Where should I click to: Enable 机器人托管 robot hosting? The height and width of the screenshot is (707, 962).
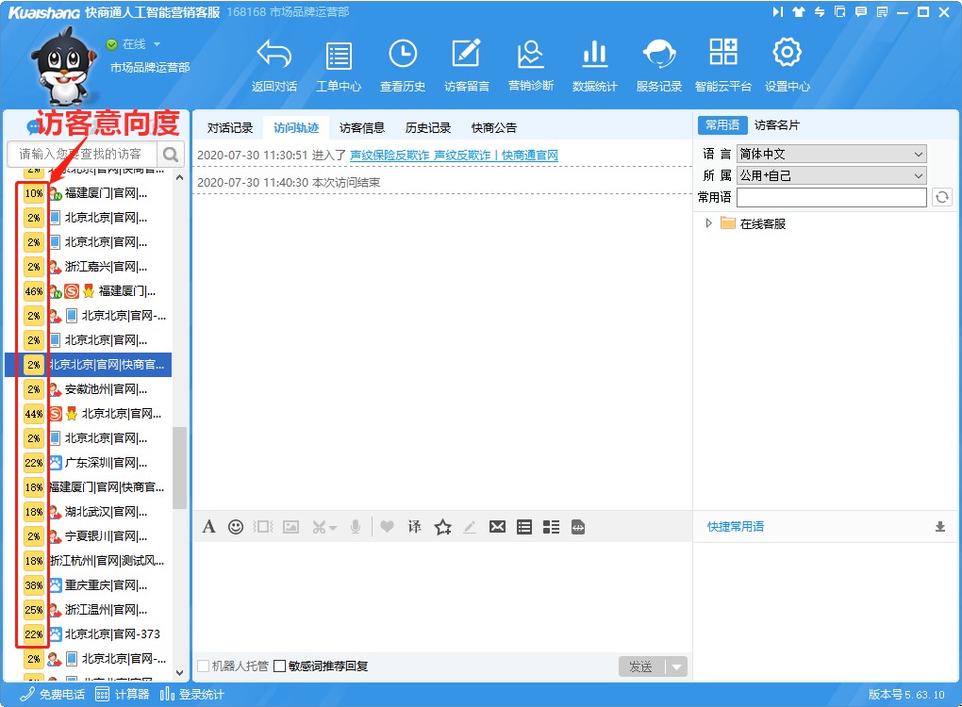click(202, 666)
